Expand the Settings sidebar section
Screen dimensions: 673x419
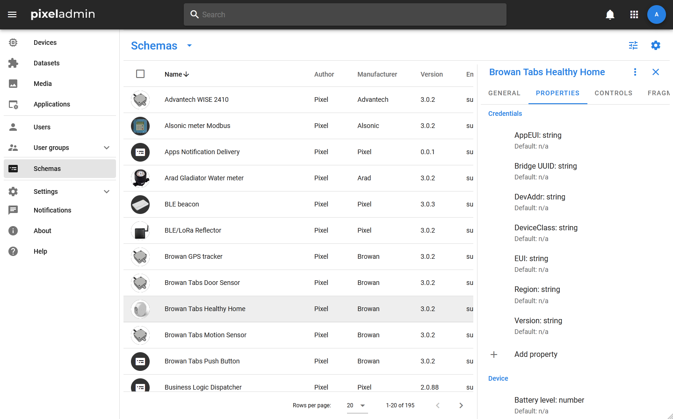coord(107,192)
